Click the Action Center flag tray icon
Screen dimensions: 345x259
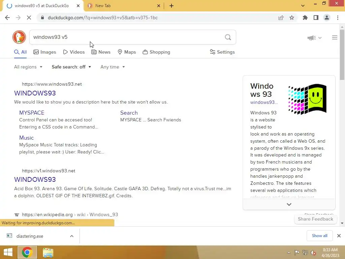click(297, 253)
